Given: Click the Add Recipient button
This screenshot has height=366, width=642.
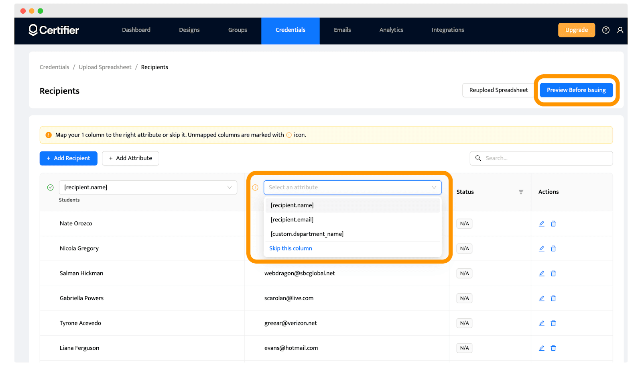Looking at the screenshot, I should pos(69,158).
